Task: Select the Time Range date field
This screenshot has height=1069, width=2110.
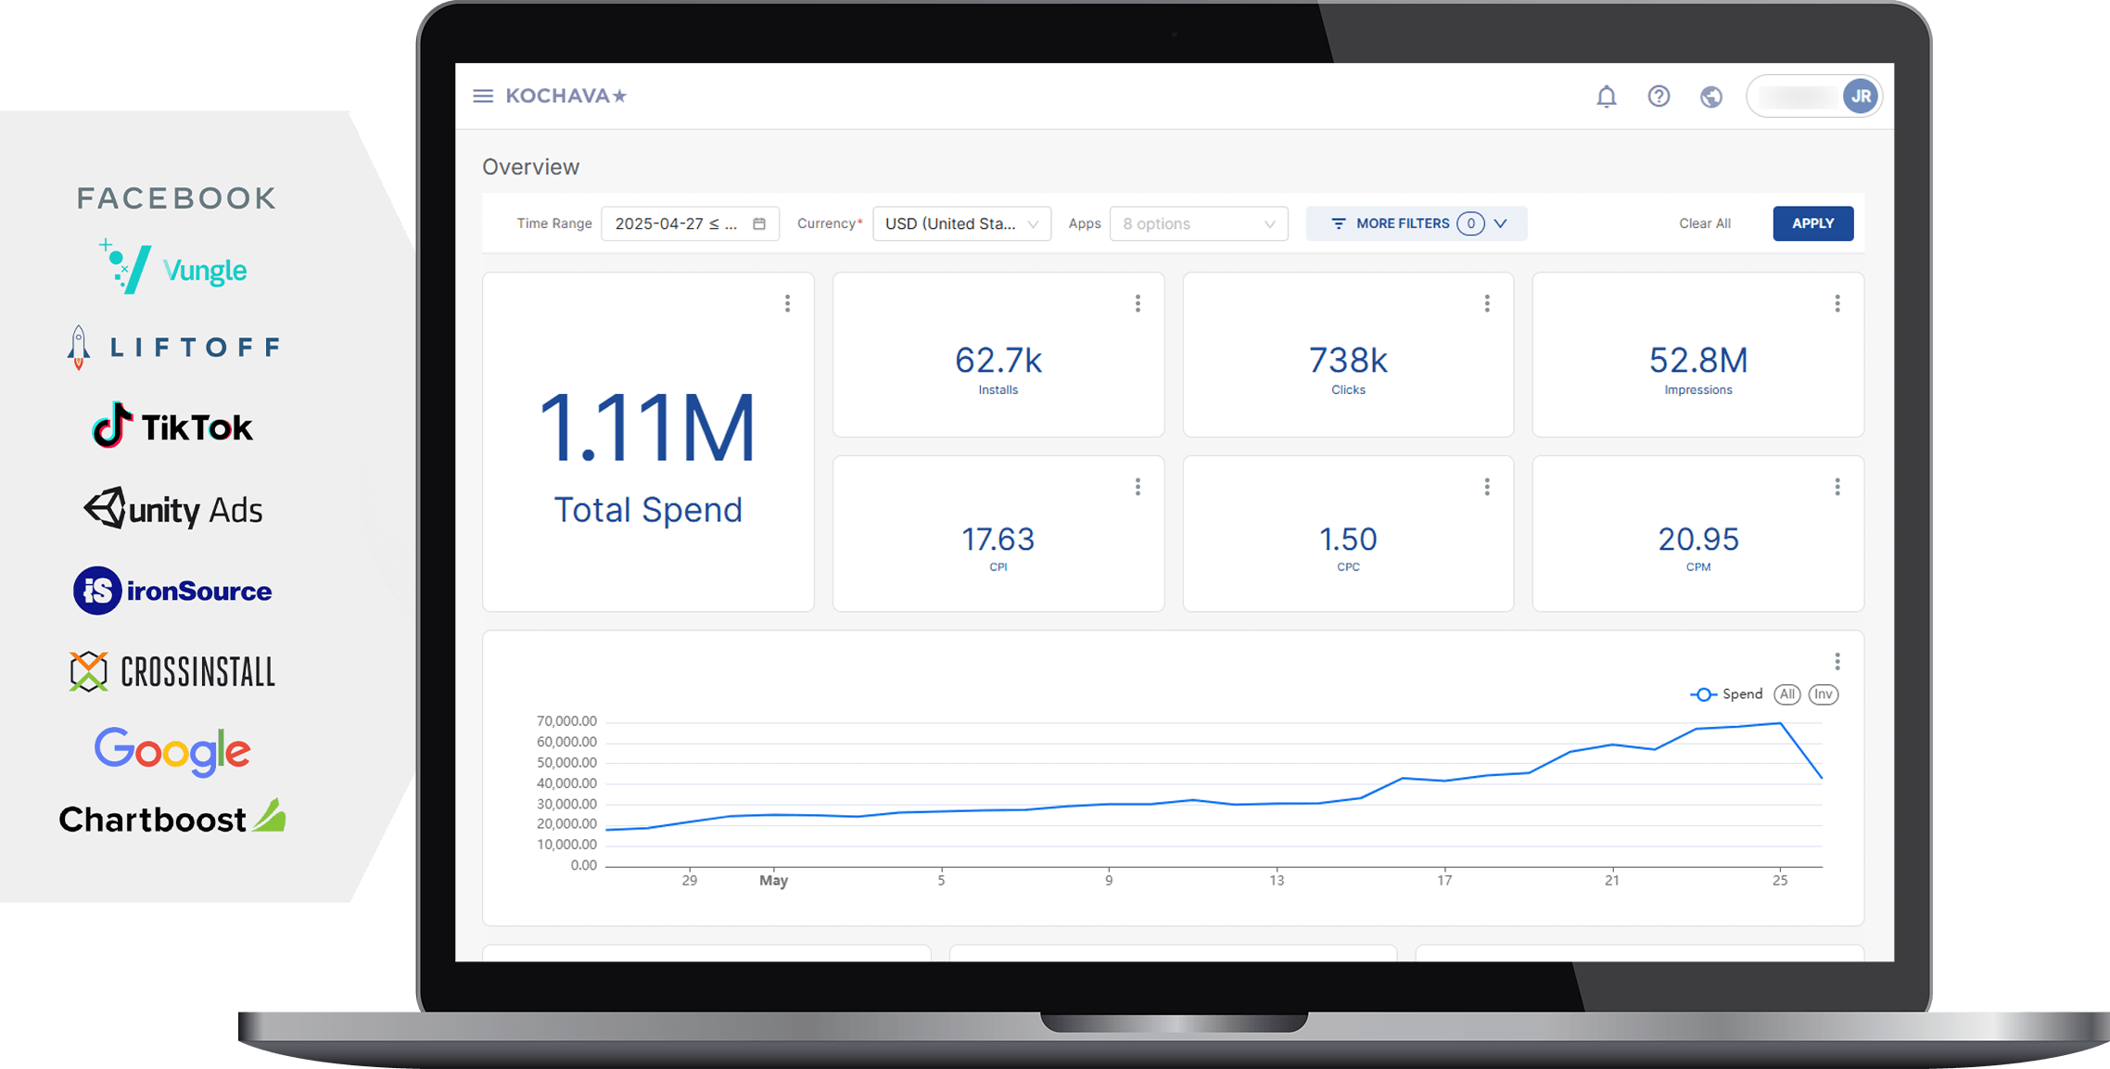Action: pyautogui.click(x=690, y=223)
